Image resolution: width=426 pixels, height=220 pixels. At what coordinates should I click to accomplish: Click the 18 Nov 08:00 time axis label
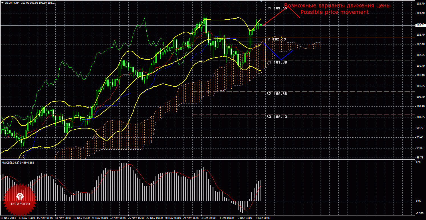(x=63, y=218)
